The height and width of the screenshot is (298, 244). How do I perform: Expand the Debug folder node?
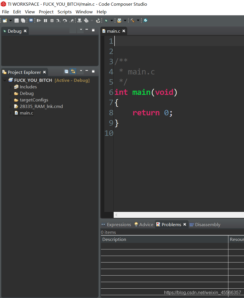click(10, 93)
